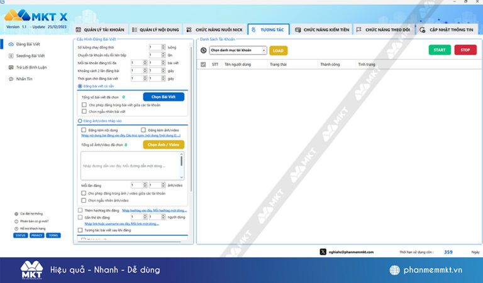Enable Thêm hashtag khi đăng checkbox
Image resolution: width=483 pixels, height=283 pixels.
[x=80, y=210]
